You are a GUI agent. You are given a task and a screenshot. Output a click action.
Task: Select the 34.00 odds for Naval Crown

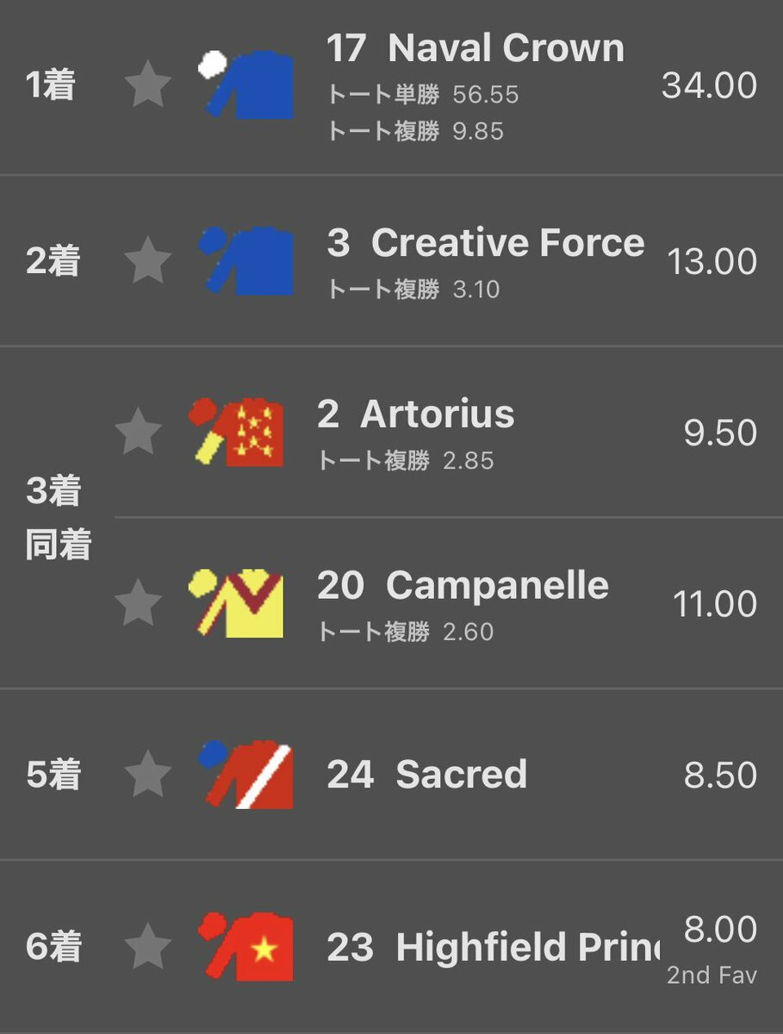click(710, 85)
